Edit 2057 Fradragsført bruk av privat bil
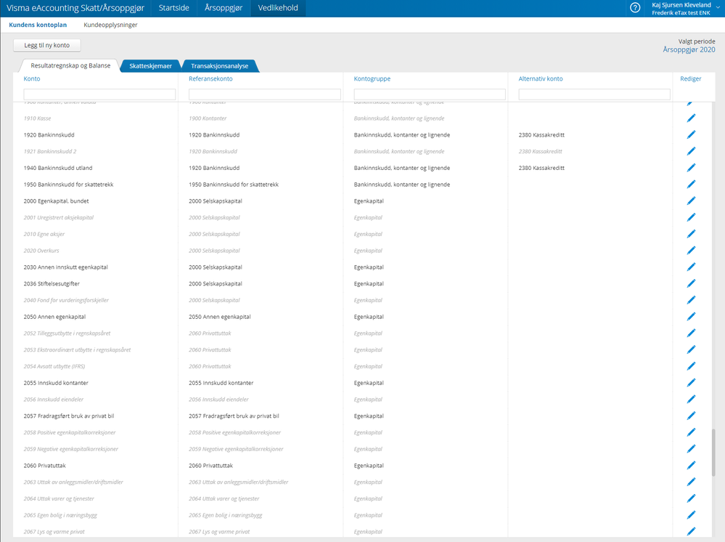Image resolution: width=725 pixels, height=542 pixels. point(691,416)
